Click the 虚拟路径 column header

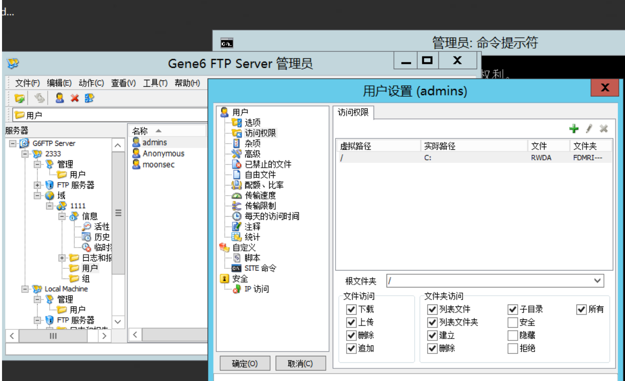tap(378, 146)
